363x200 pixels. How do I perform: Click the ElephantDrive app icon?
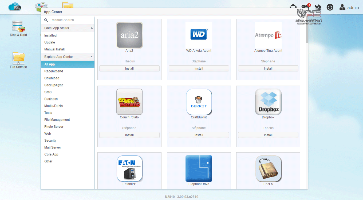(199, 169)
